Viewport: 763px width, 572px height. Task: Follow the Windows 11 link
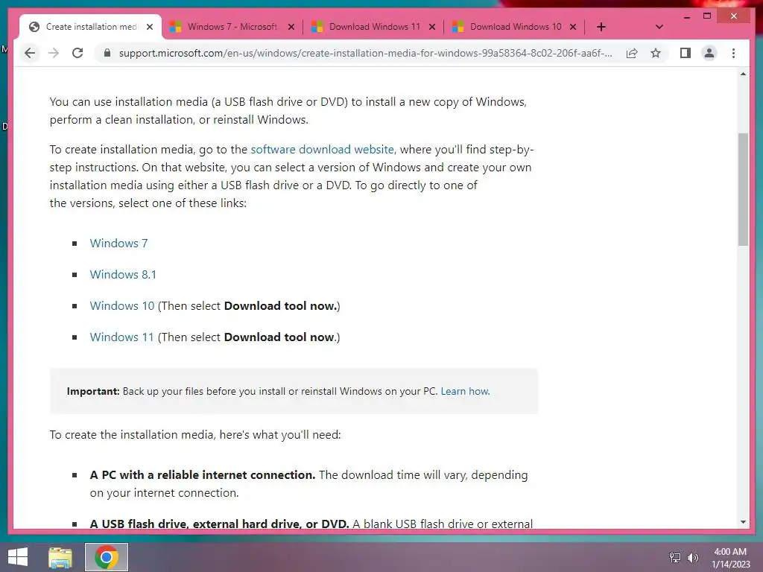tap(121, 337)
